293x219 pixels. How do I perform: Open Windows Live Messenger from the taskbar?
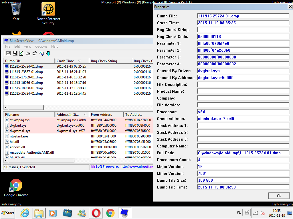pos(82,213)
